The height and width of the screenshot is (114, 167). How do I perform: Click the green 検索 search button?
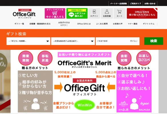(154, 41)
